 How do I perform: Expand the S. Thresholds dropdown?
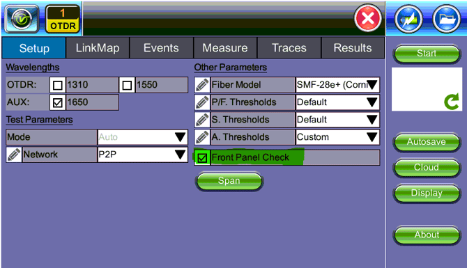click(x=337, y=120)
